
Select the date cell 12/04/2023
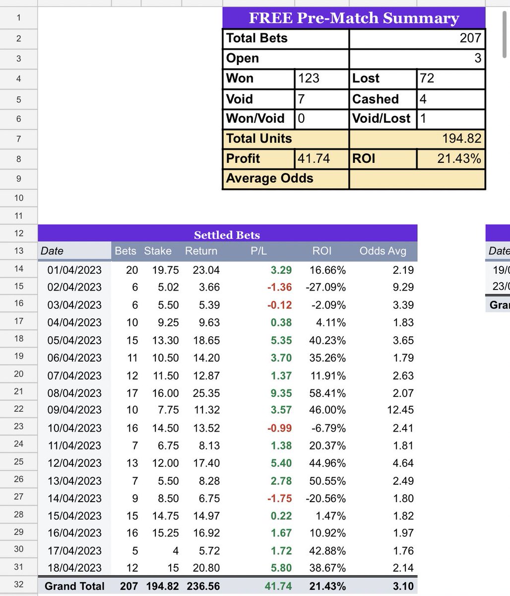tap(74, 463)
